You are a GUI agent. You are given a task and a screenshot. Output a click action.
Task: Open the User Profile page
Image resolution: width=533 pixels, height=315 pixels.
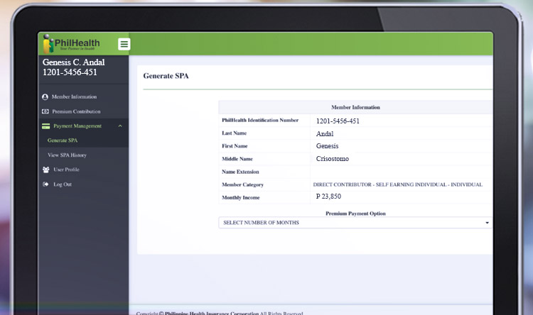tap(66, 170)
